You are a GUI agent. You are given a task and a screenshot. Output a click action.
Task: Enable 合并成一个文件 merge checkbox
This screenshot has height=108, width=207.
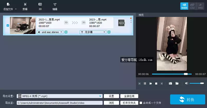coord(141,103)
